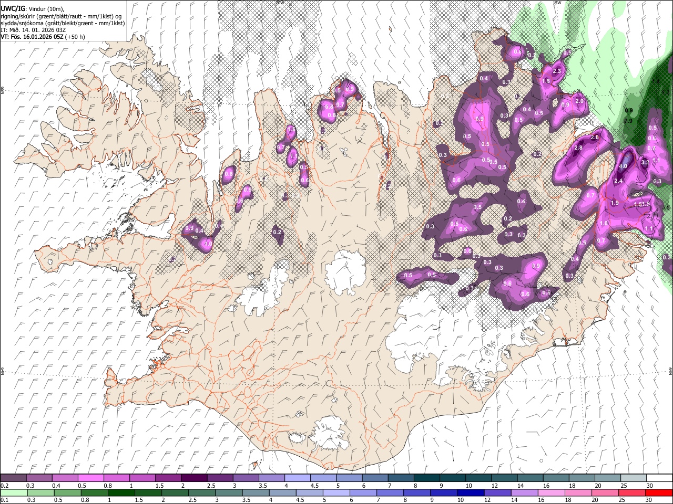Select the light purple 14 rain legend swatch
Image resolution: width=673 pixels, height=504 pixels.
click(x=524, y=492)
